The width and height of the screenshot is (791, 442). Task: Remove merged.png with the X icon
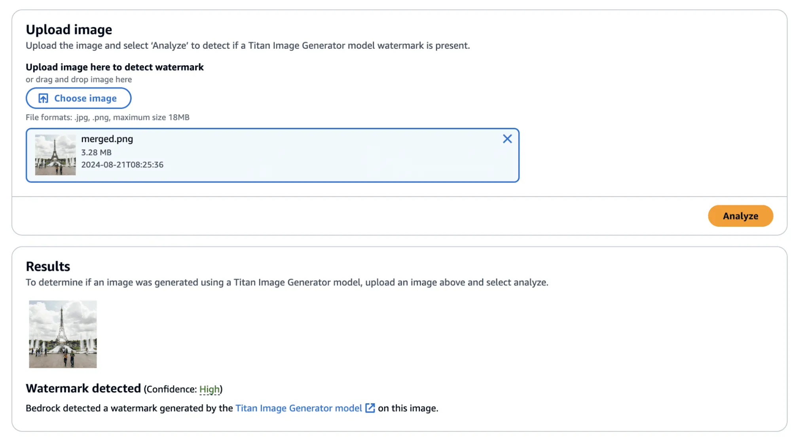click(x=507, y=139)
